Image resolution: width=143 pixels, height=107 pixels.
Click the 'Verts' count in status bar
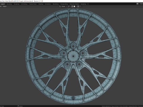point(124,106)
